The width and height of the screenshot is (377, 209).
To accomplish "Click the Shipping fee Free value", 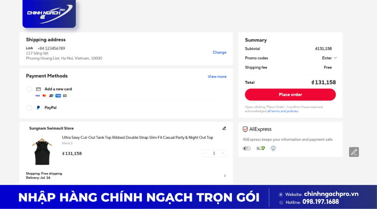I will pos(328,68).
